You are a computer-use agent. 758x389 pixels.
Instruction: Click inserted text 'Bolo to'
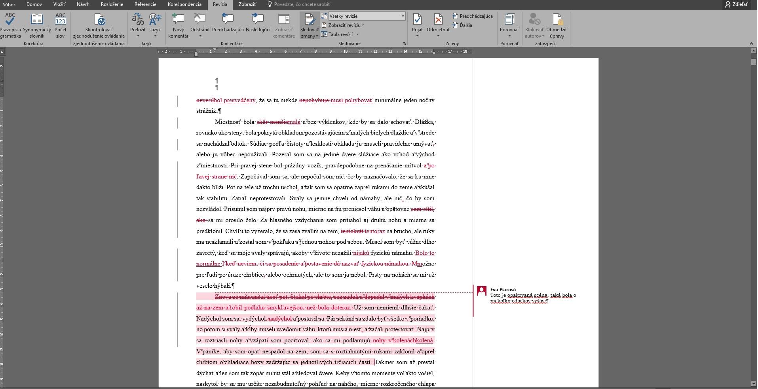pyautogui.click(x=425, y=253)
